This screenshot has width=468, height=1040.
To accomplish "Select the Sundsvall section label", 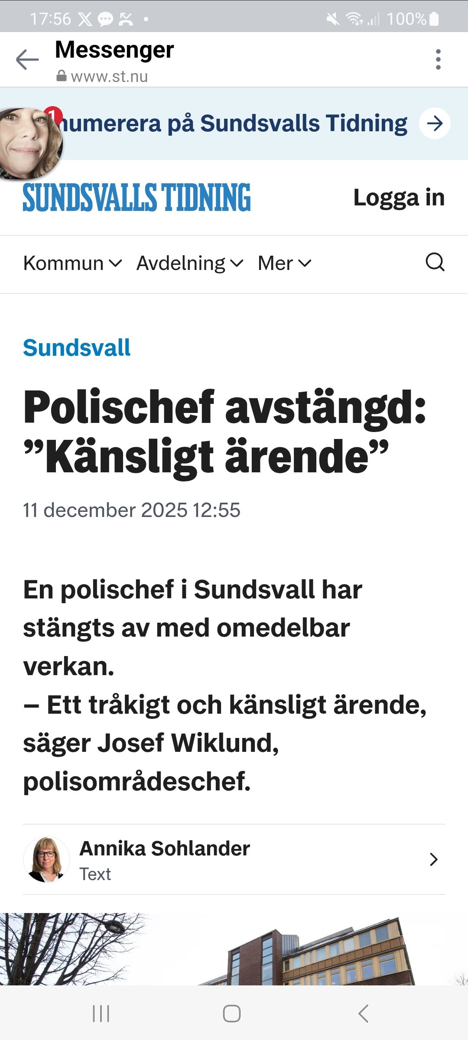I will (76, 348).
